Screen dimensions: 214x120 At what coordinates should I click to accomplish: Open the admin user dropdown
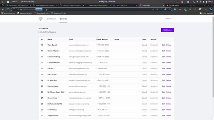point(169,19)
